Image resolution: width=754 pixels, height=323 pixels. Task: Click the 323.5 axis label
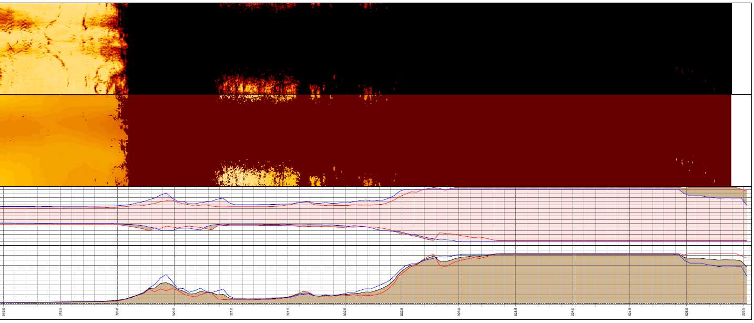tap(516, 311)
